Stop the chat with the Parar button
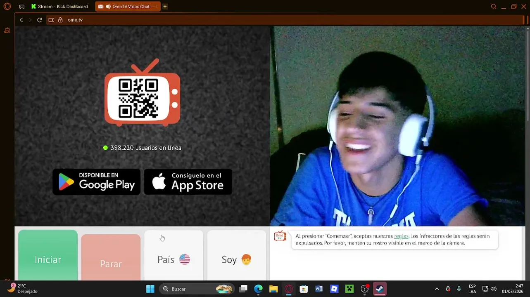The height and width of the screenshot is (297, 530). pos(111,257)
